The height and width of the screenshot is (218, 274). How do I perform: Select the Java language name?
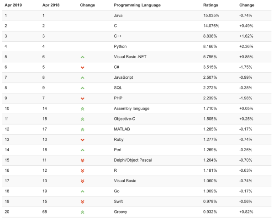[x=118, y=16]
